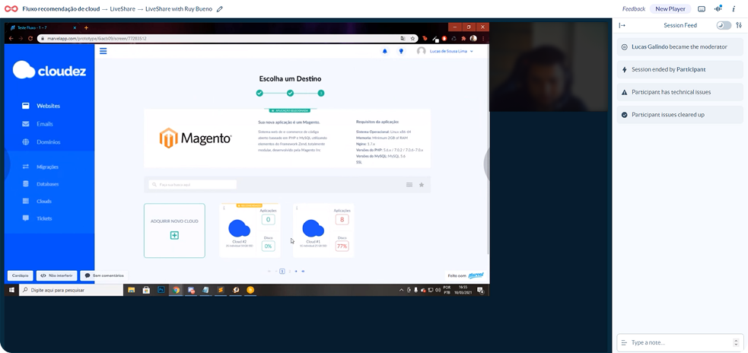Click the next page arrow
This screenshot has width=748, height=353.
click(296, 271)
